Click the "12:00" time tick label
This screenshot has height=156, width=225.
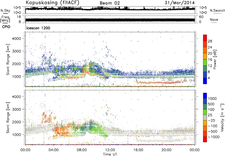pos(110,150)
